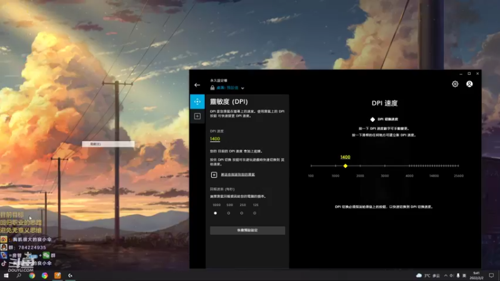Screen dimensions: 500x281
Task: Open Logitech G HUB taskbar icon
Action: tap(70, 275)
